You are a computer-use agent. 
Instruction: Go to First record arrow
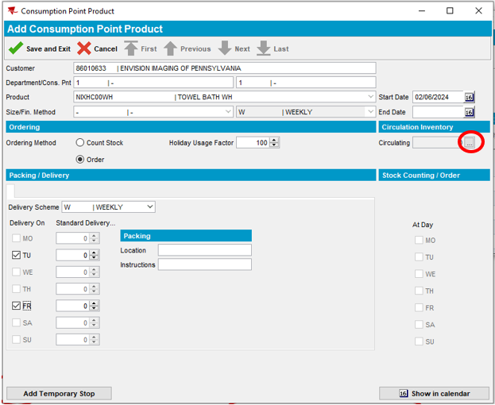coord(131,48)
